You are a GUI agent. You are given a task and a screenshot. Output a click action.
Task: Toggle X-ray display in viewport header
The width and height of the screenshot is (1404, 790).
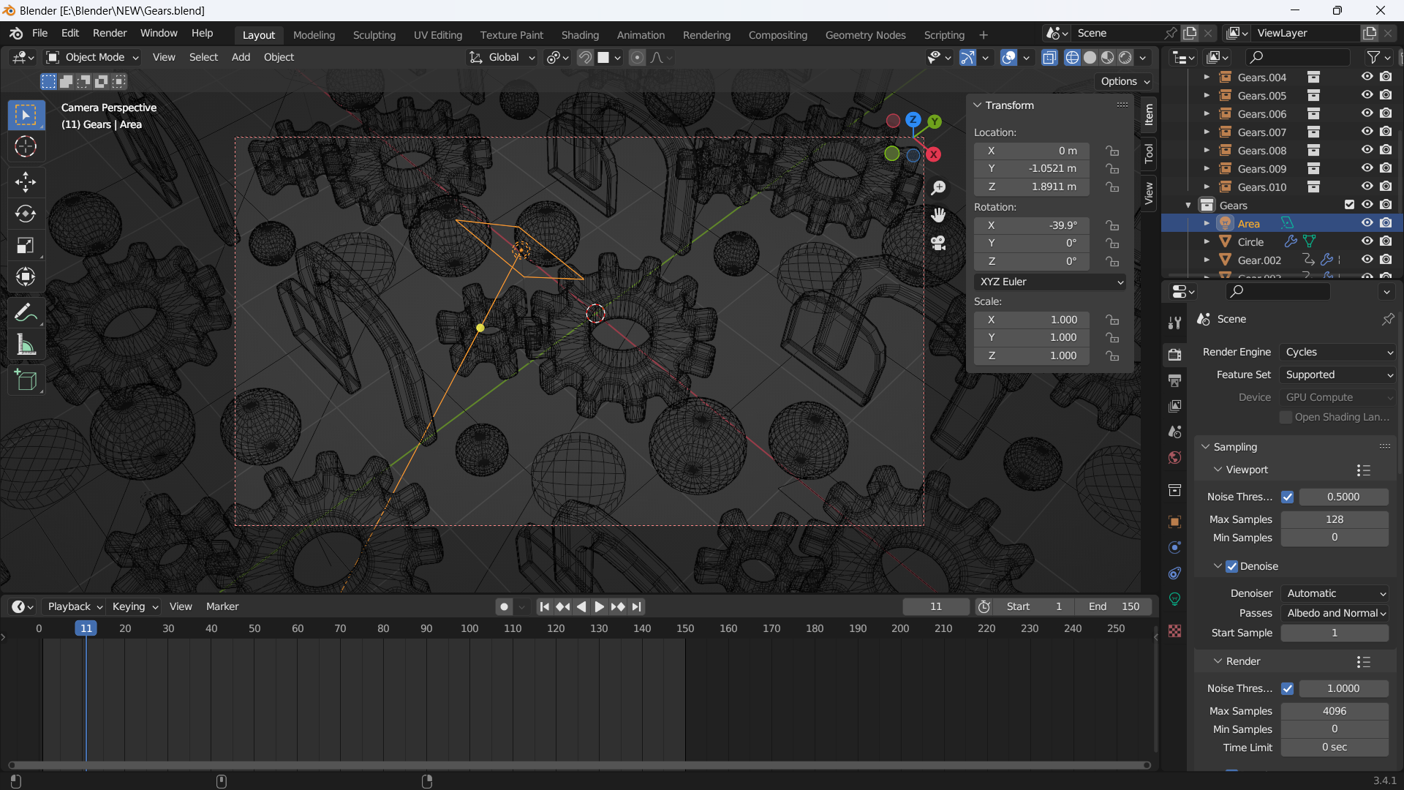(1049, 58)
